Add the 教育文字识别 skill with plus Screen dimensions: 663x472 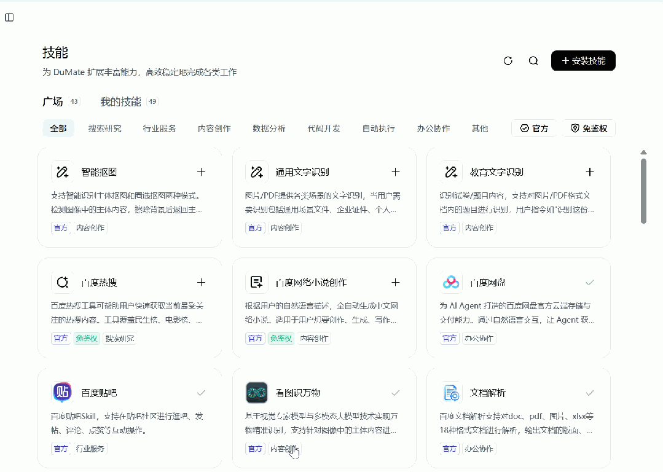590,172
